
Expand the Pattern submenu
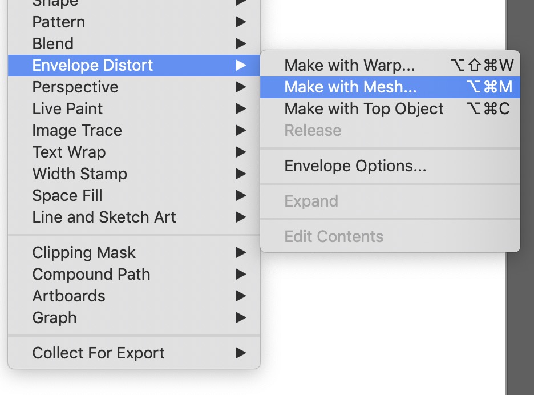coord(59,22)
